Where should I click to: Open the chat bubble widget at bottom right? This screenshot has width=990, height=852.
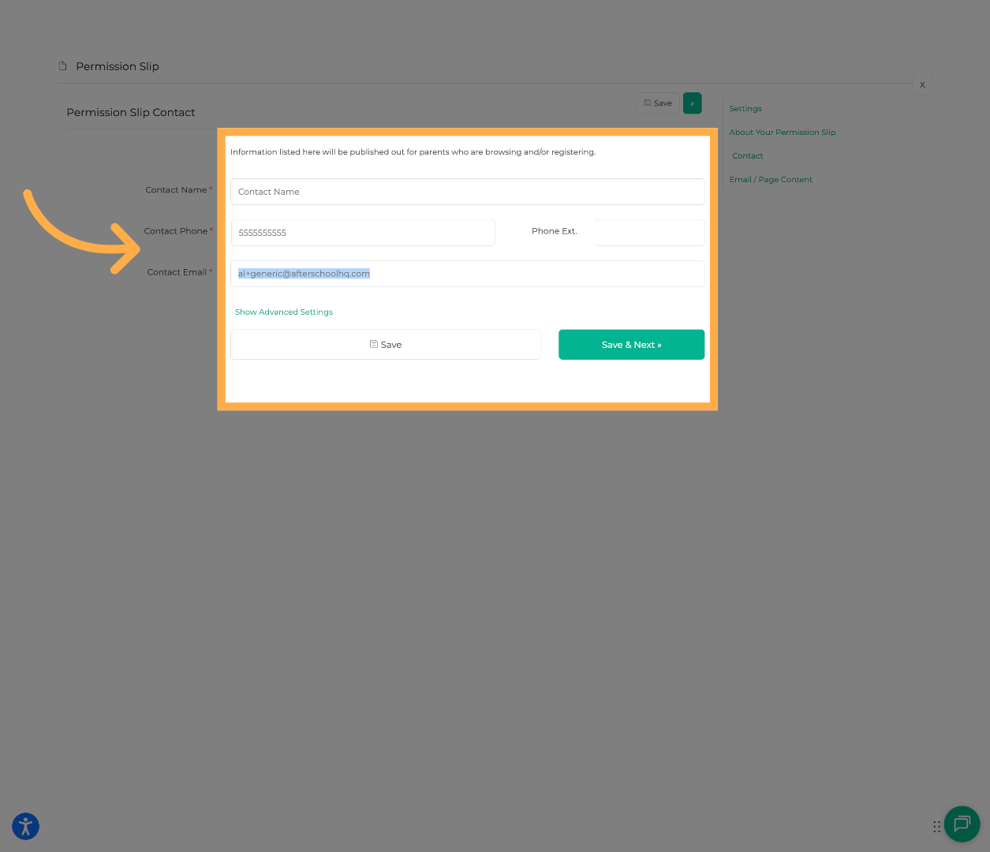(x=962, y=824)
